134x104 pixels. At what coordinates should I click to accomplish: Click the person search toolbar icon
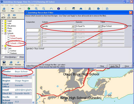pyautogui.click(x=90, y=9)
